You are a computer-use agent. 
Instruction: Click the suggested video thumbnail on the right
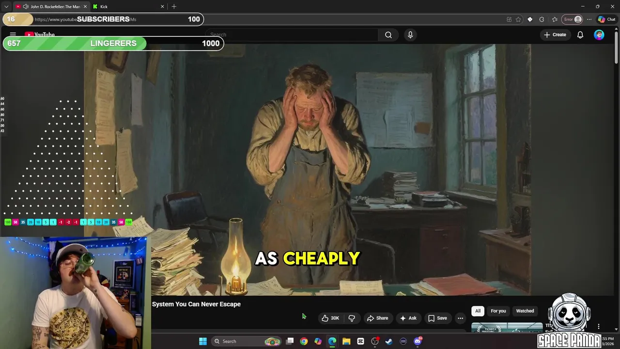pos(507,327)
